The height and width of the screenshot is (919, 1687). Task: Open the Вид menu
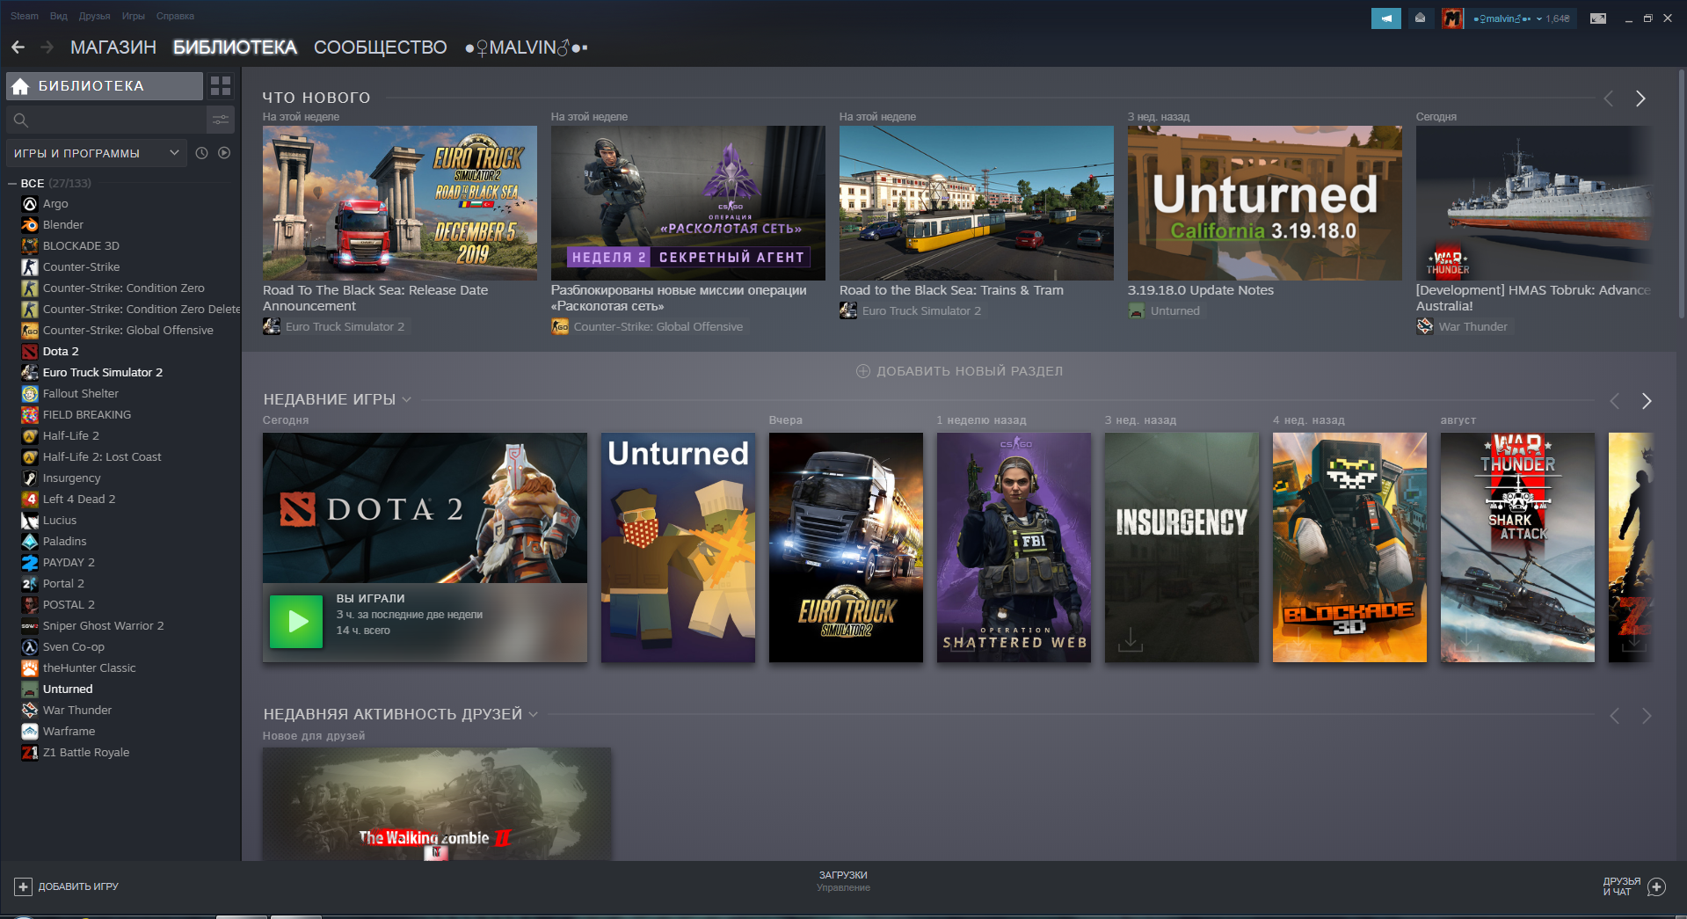tap(59, 16)
